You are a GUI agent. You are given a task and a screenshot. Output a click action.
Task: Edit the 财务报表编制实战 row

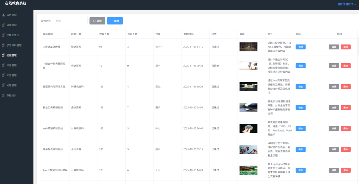click(334, 149)
